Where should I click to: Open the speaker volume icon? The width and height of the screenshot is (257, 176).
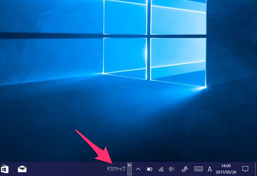point(172,169)
